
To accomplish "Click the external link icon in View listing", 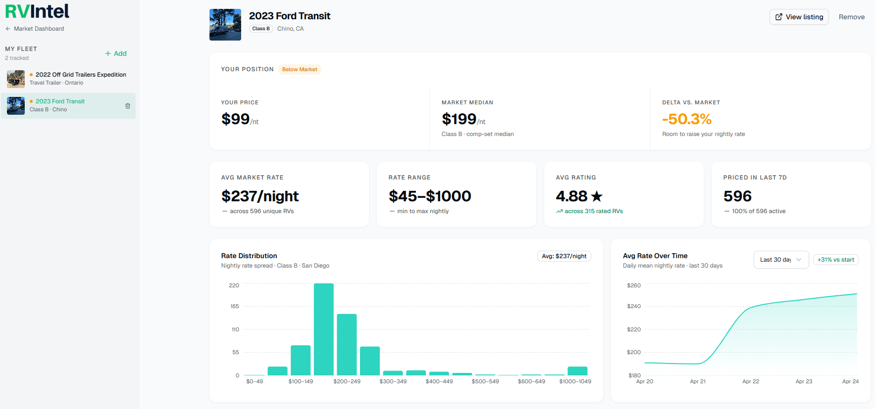I will [x=779, y=17].
